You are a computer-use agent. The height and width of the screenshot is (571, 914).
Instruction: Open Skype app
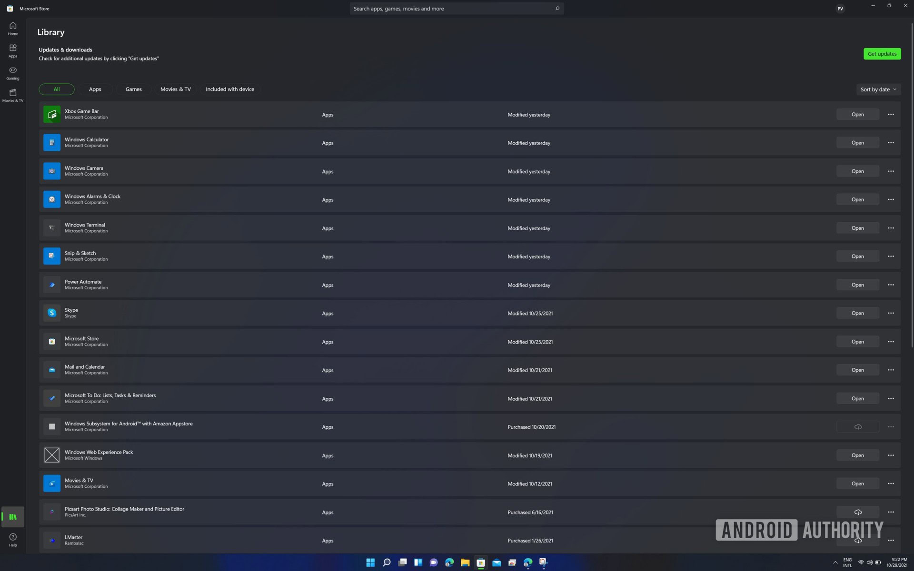point(857,313)
